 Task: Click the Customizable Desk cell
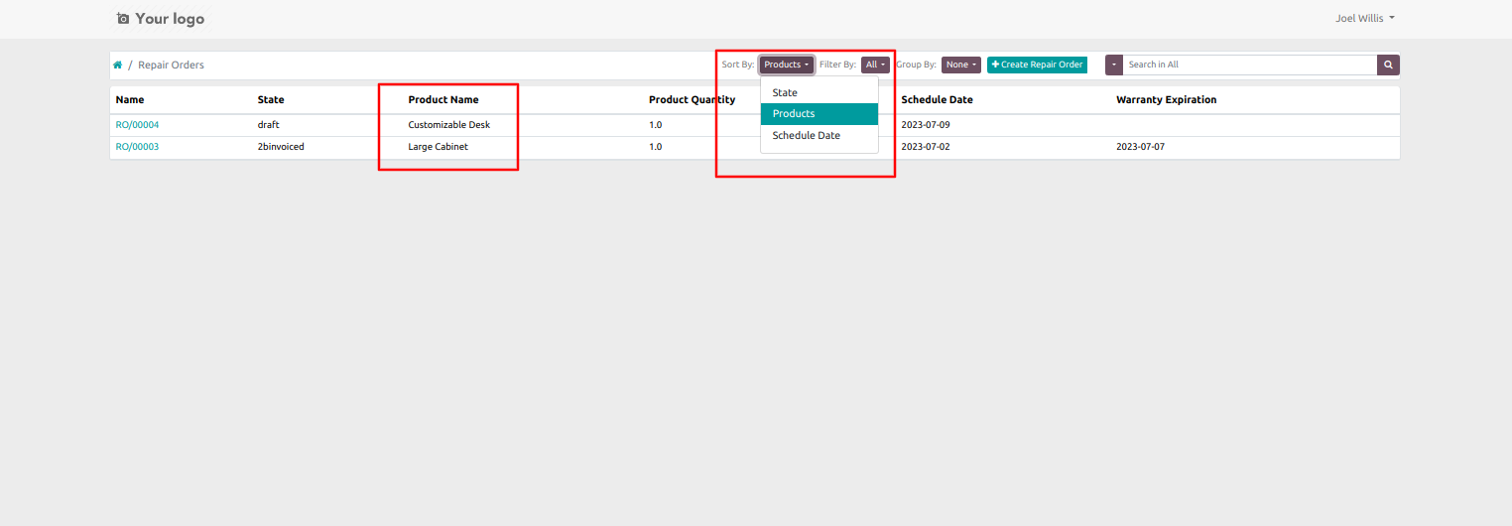tap(449, 125)
